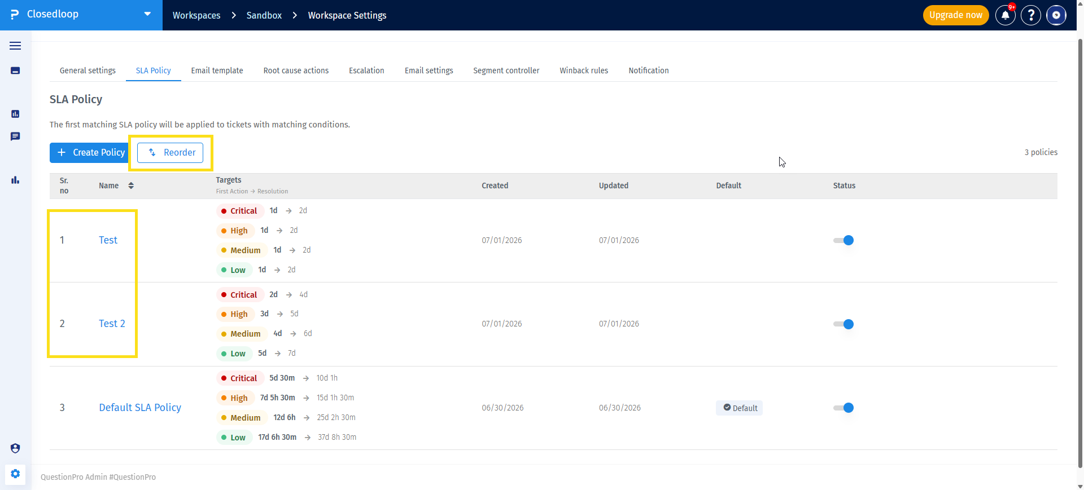Switch to the General settings tab
1084x490 pixels.
(88, 70)
